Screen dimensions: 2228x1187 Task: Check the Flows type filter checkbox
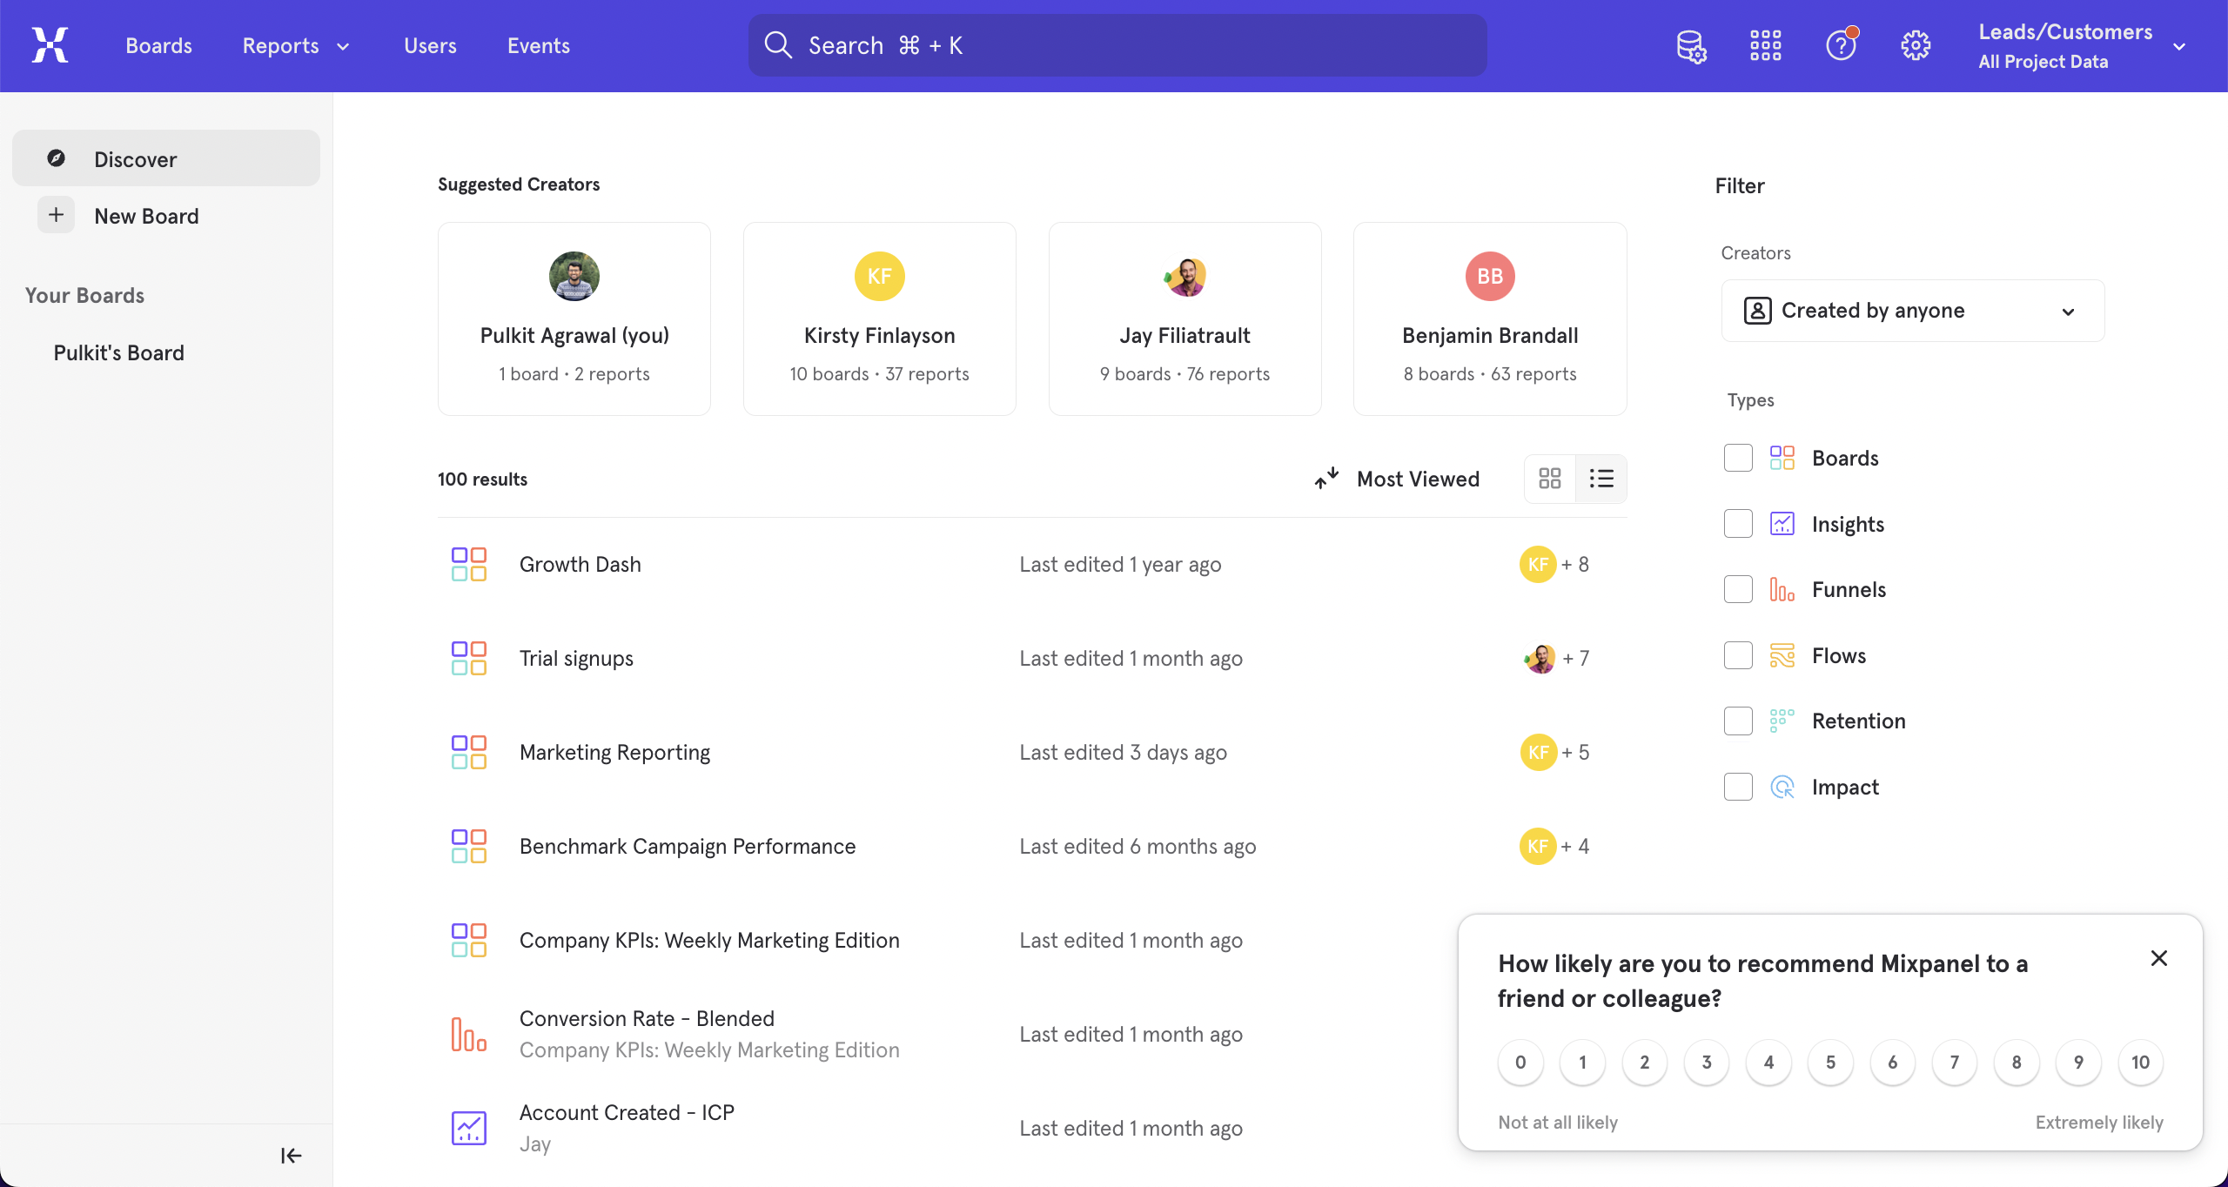1738,655
